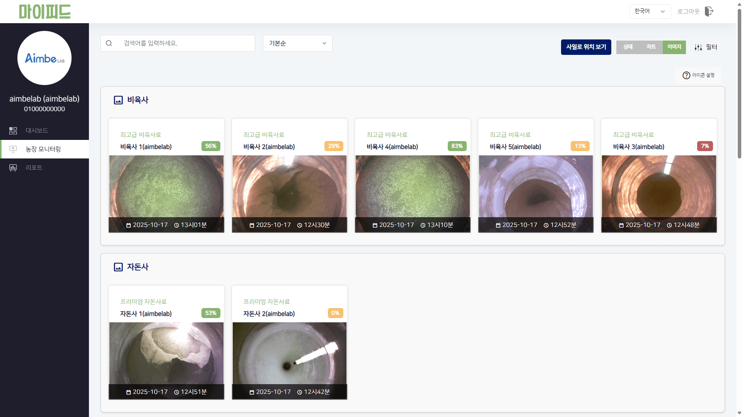Open the icon description help icon

pyautogui.click(x=686, y=75)
